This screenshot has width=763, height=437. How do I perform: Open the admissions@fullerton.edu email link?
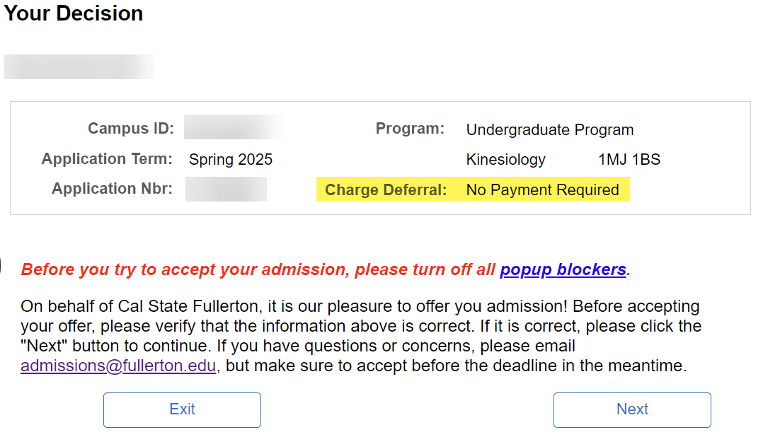pyautogui.click(x=118, y=366)
